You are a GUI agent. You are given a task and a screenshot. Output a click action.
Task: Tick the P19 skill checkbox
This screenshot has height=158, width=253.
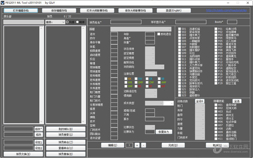pyautogui.click(x=216, y=83)
